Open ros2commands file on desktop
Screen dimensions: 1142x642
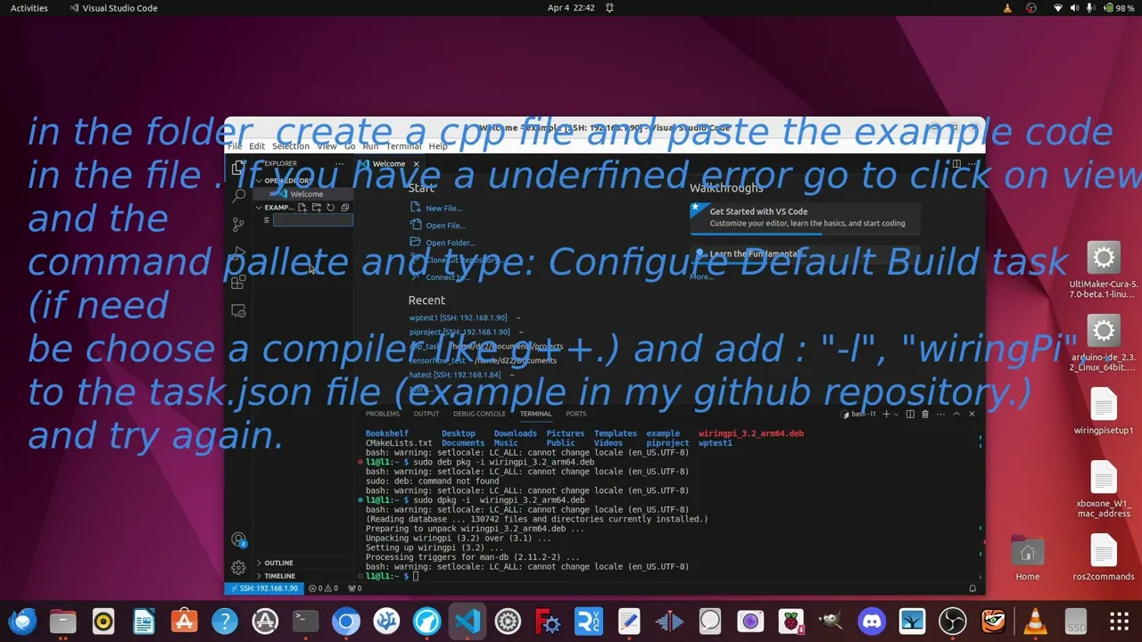click(1104, 558)
